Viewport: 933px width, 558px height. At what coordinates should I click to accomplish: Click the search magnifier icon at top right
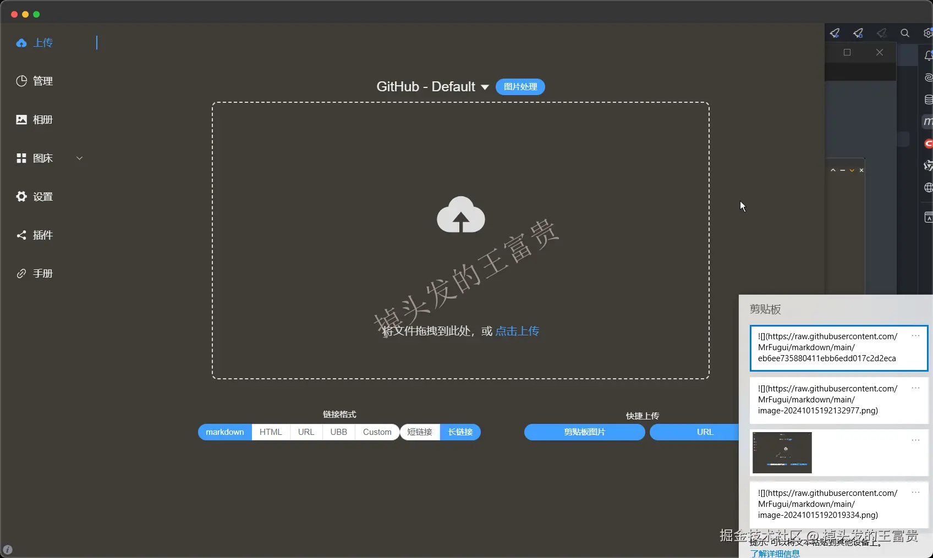905,34
